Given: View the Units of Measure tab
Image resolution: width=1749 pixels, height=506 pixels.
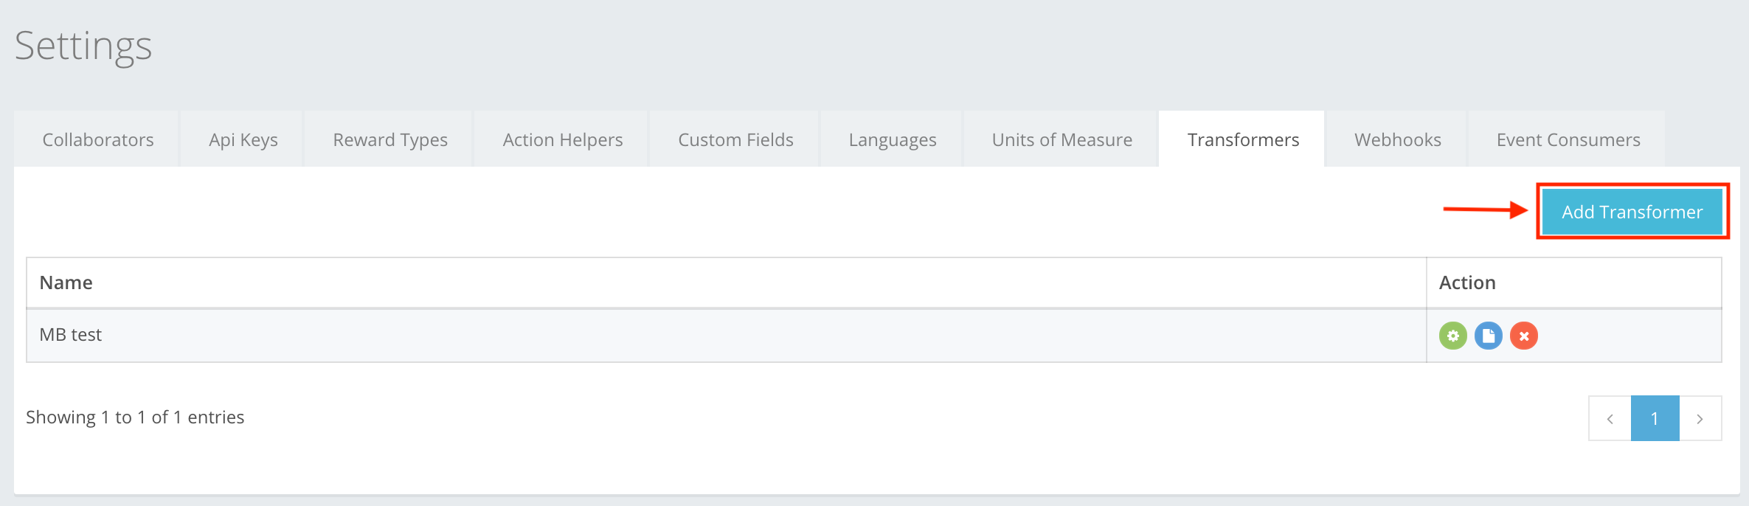Looking at the screenshot, I should coord(1061,139).
